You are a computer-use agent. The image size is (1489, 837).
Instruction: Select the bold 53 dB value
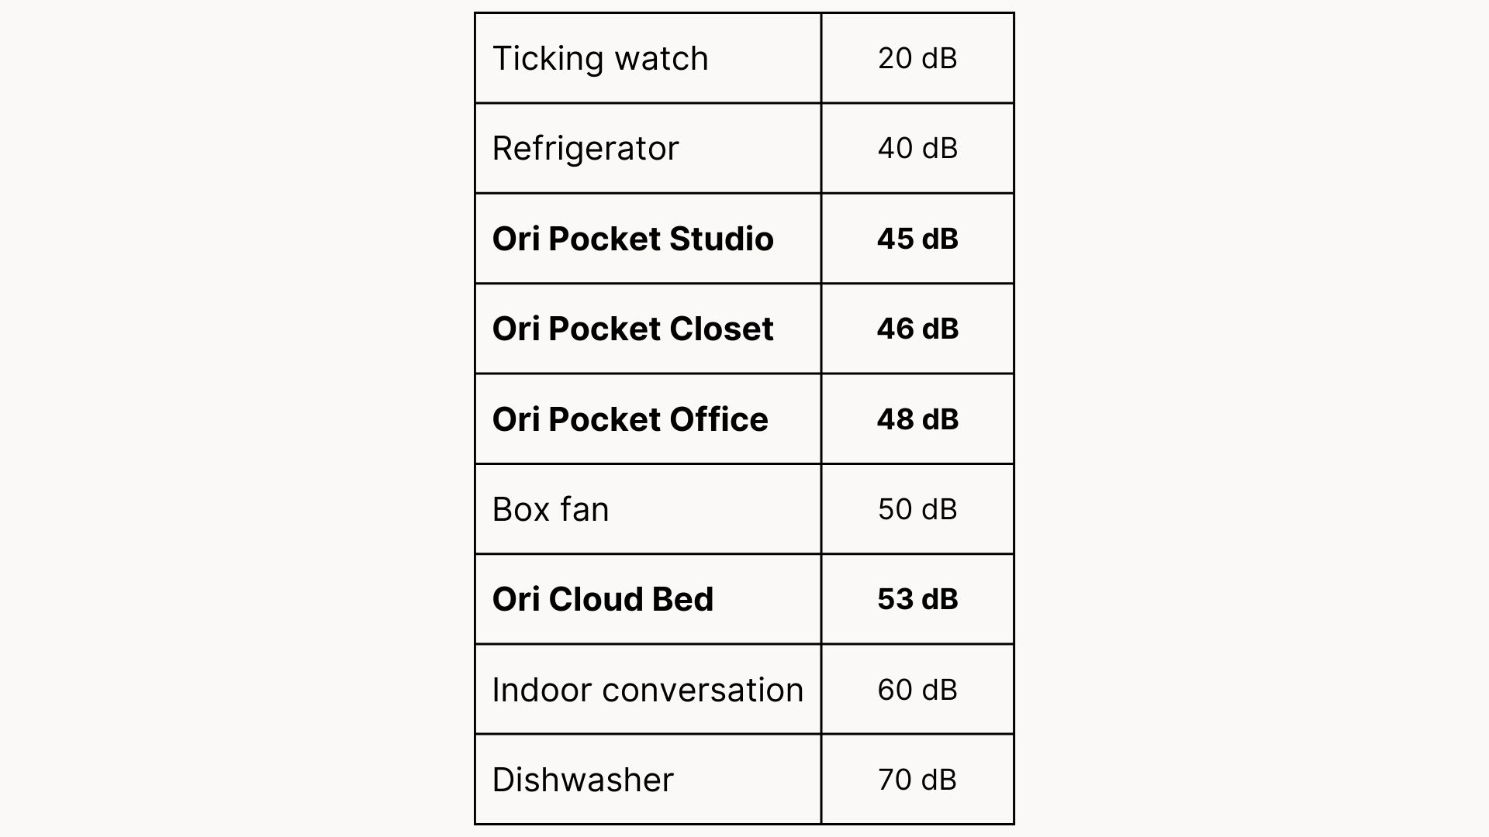click(x=917, y=600)
